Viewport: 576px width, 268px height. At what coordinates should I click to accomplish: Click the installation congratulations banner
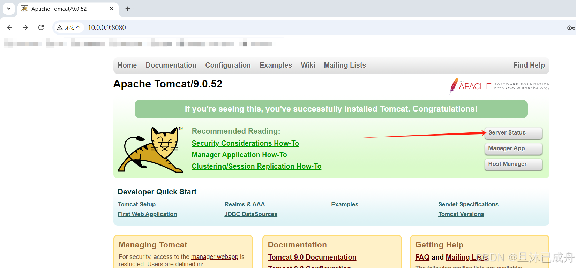(331, 109)
